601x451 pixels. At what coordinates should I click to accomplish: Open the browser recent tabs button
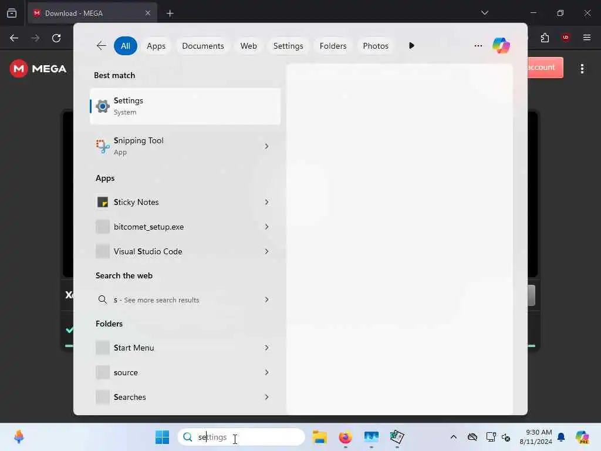pyautogui.click(x=12, y=13)
